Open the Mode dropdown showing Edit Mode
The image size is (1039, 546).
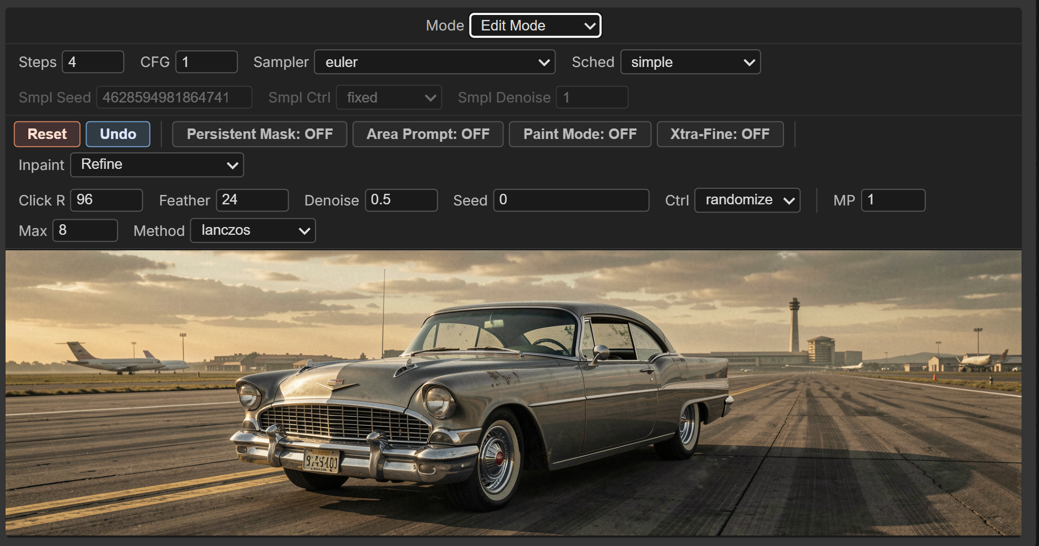[535, 25]
